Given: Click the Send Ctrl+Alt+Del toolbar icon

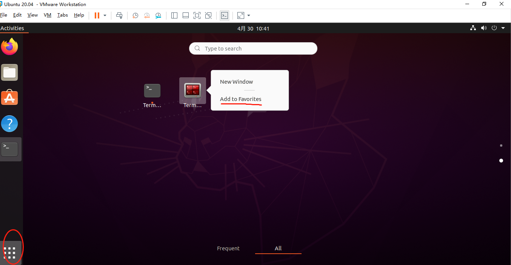Looking at the screenshot, I should tap(119, 15).
